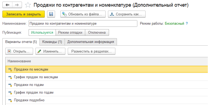
Task: Click the floppy disk save icon
Action: pos(51,14)
